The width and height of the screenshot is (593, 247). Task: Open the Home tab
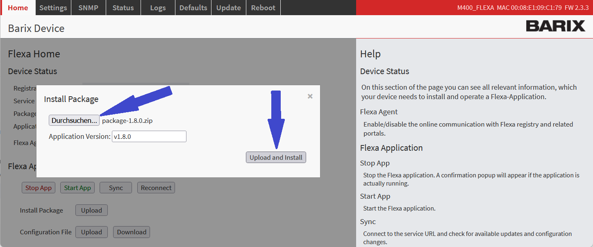(18, 8)
